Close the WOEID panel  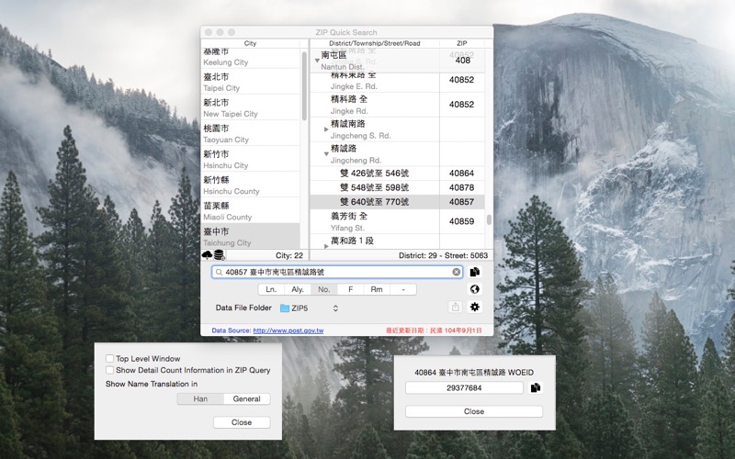pos(474,411)
